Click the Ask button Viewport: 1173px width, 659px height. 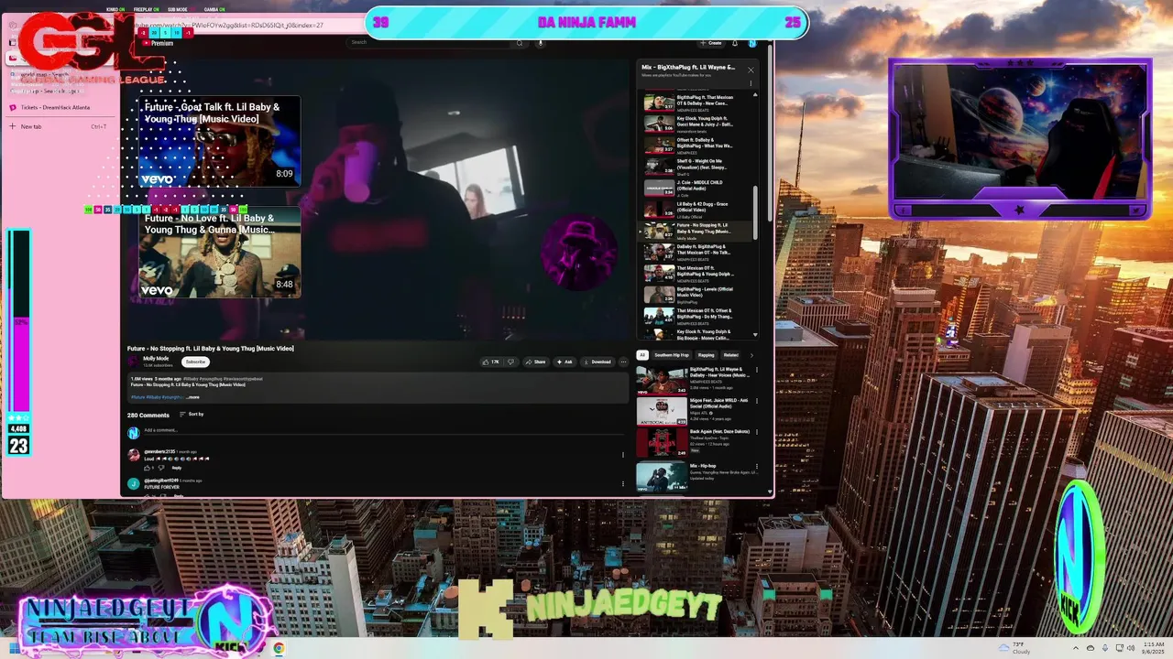pyautogui.click(x=564, y=362)
